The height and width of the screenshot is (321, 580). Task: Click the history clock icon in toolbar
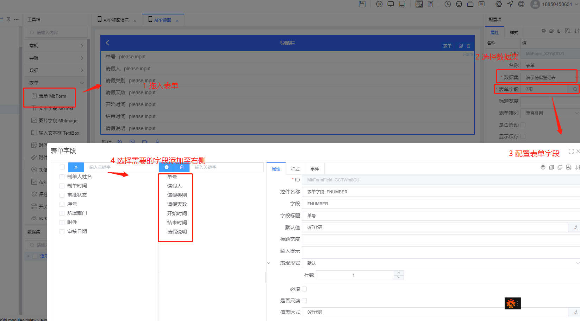448,4
